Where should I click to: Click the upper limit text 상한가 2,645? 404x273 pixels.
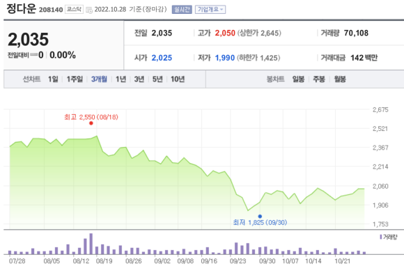point(259,33)
